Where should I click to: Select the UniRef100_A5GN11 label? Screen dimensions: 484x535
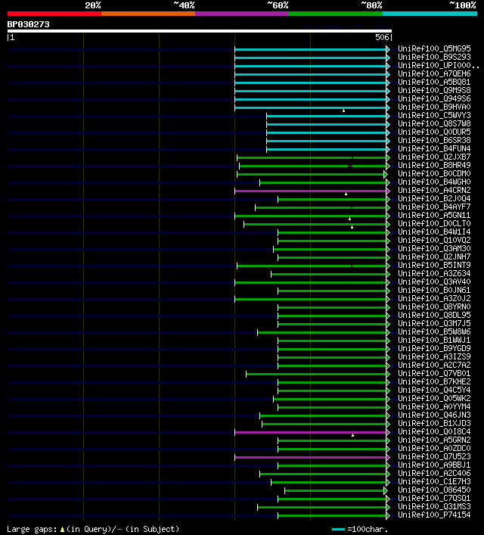(x=434, y=216)
